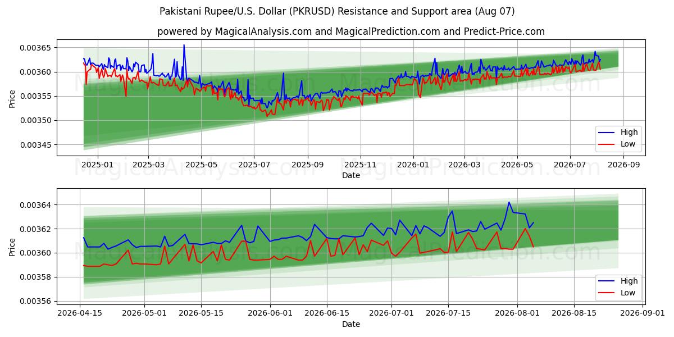Click the top chart date tick 2025-05

point(201,165)
